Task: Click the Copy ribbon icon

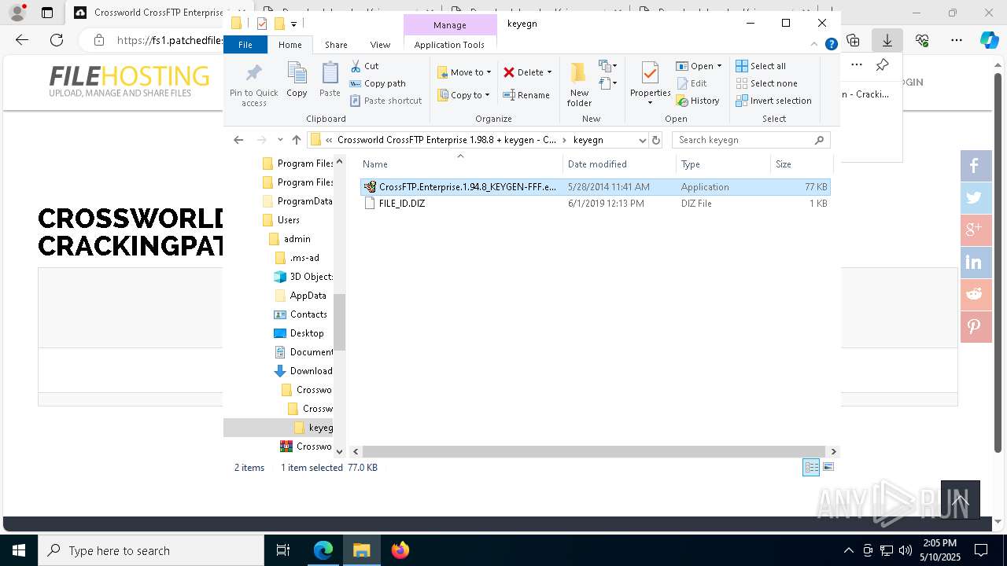Action: tap(297, 80)
